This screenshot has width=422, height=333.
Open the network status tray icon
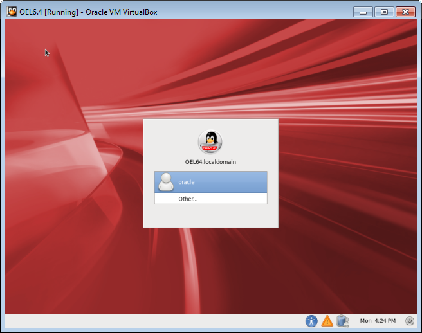coord(343,321)
